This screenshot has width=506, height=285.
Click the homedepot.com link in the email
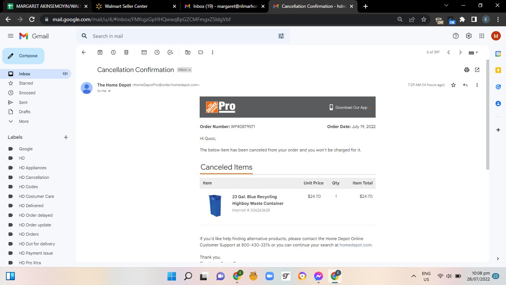[355, 245]
